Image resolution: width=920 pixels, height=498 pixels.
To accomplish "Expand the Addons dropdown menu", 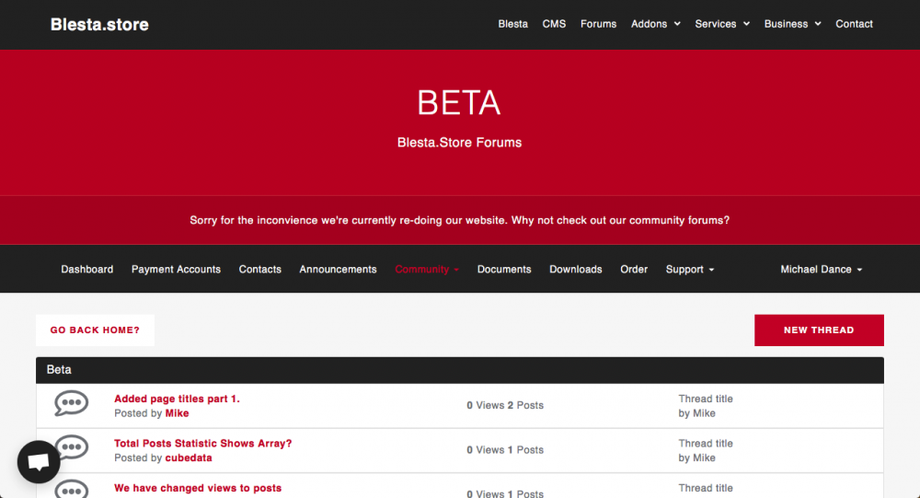I will [x=655, y=24].
